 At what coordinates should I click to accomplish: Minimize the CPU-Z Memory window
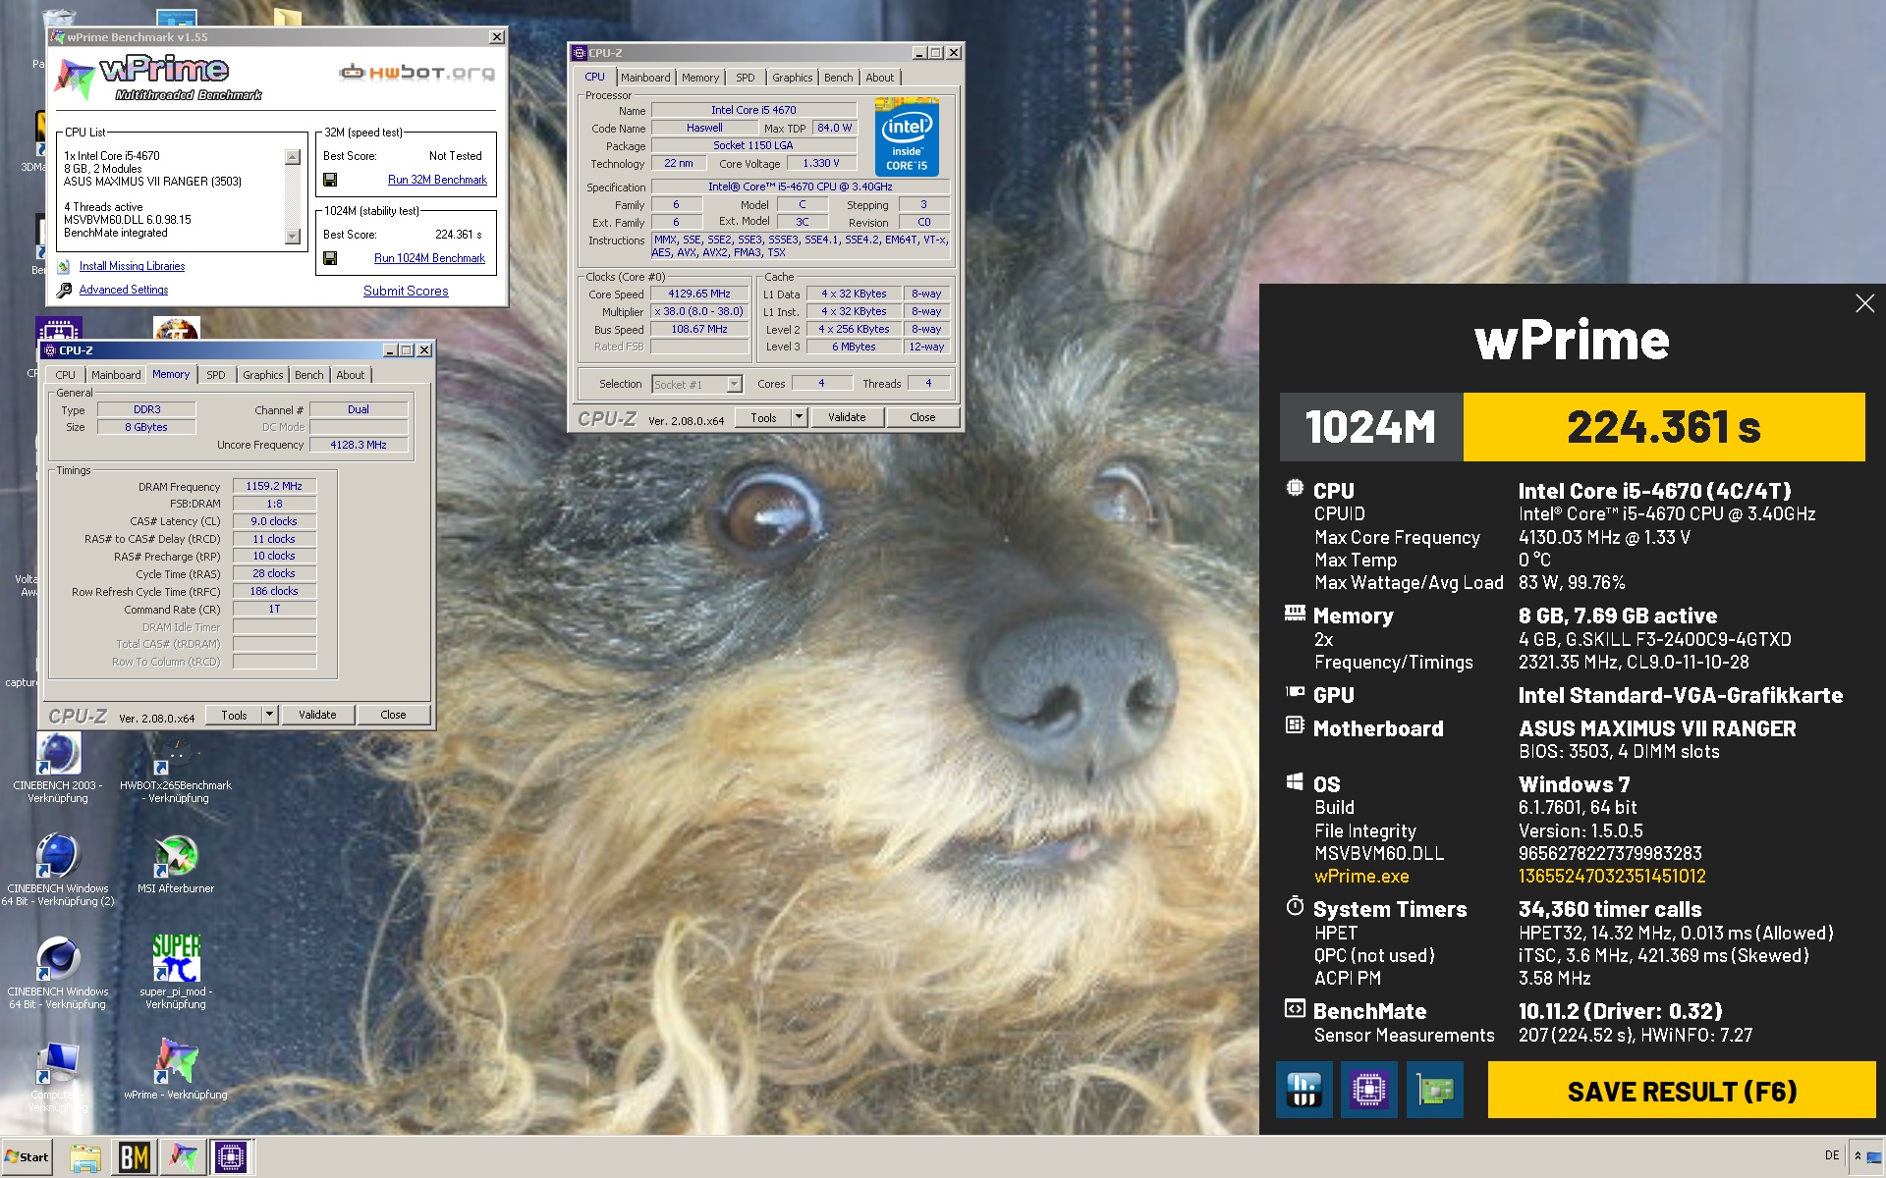click(390, 350)
